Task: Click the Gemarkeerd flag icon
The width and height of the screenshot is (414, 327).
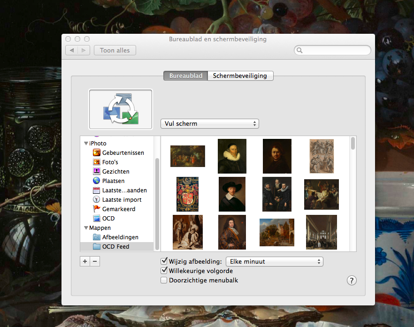Action: [97, 209]
